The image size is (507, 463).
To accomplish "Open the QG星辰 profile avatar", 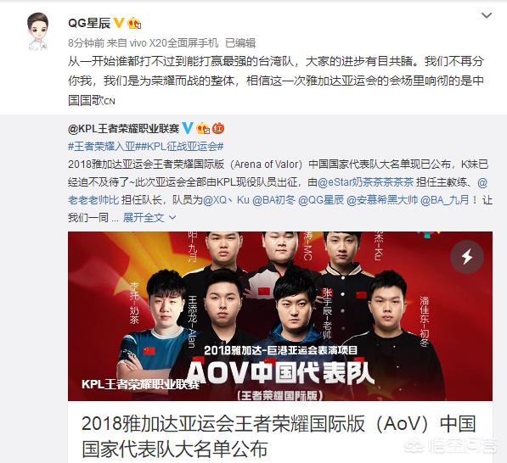I will tap(38, 31).
